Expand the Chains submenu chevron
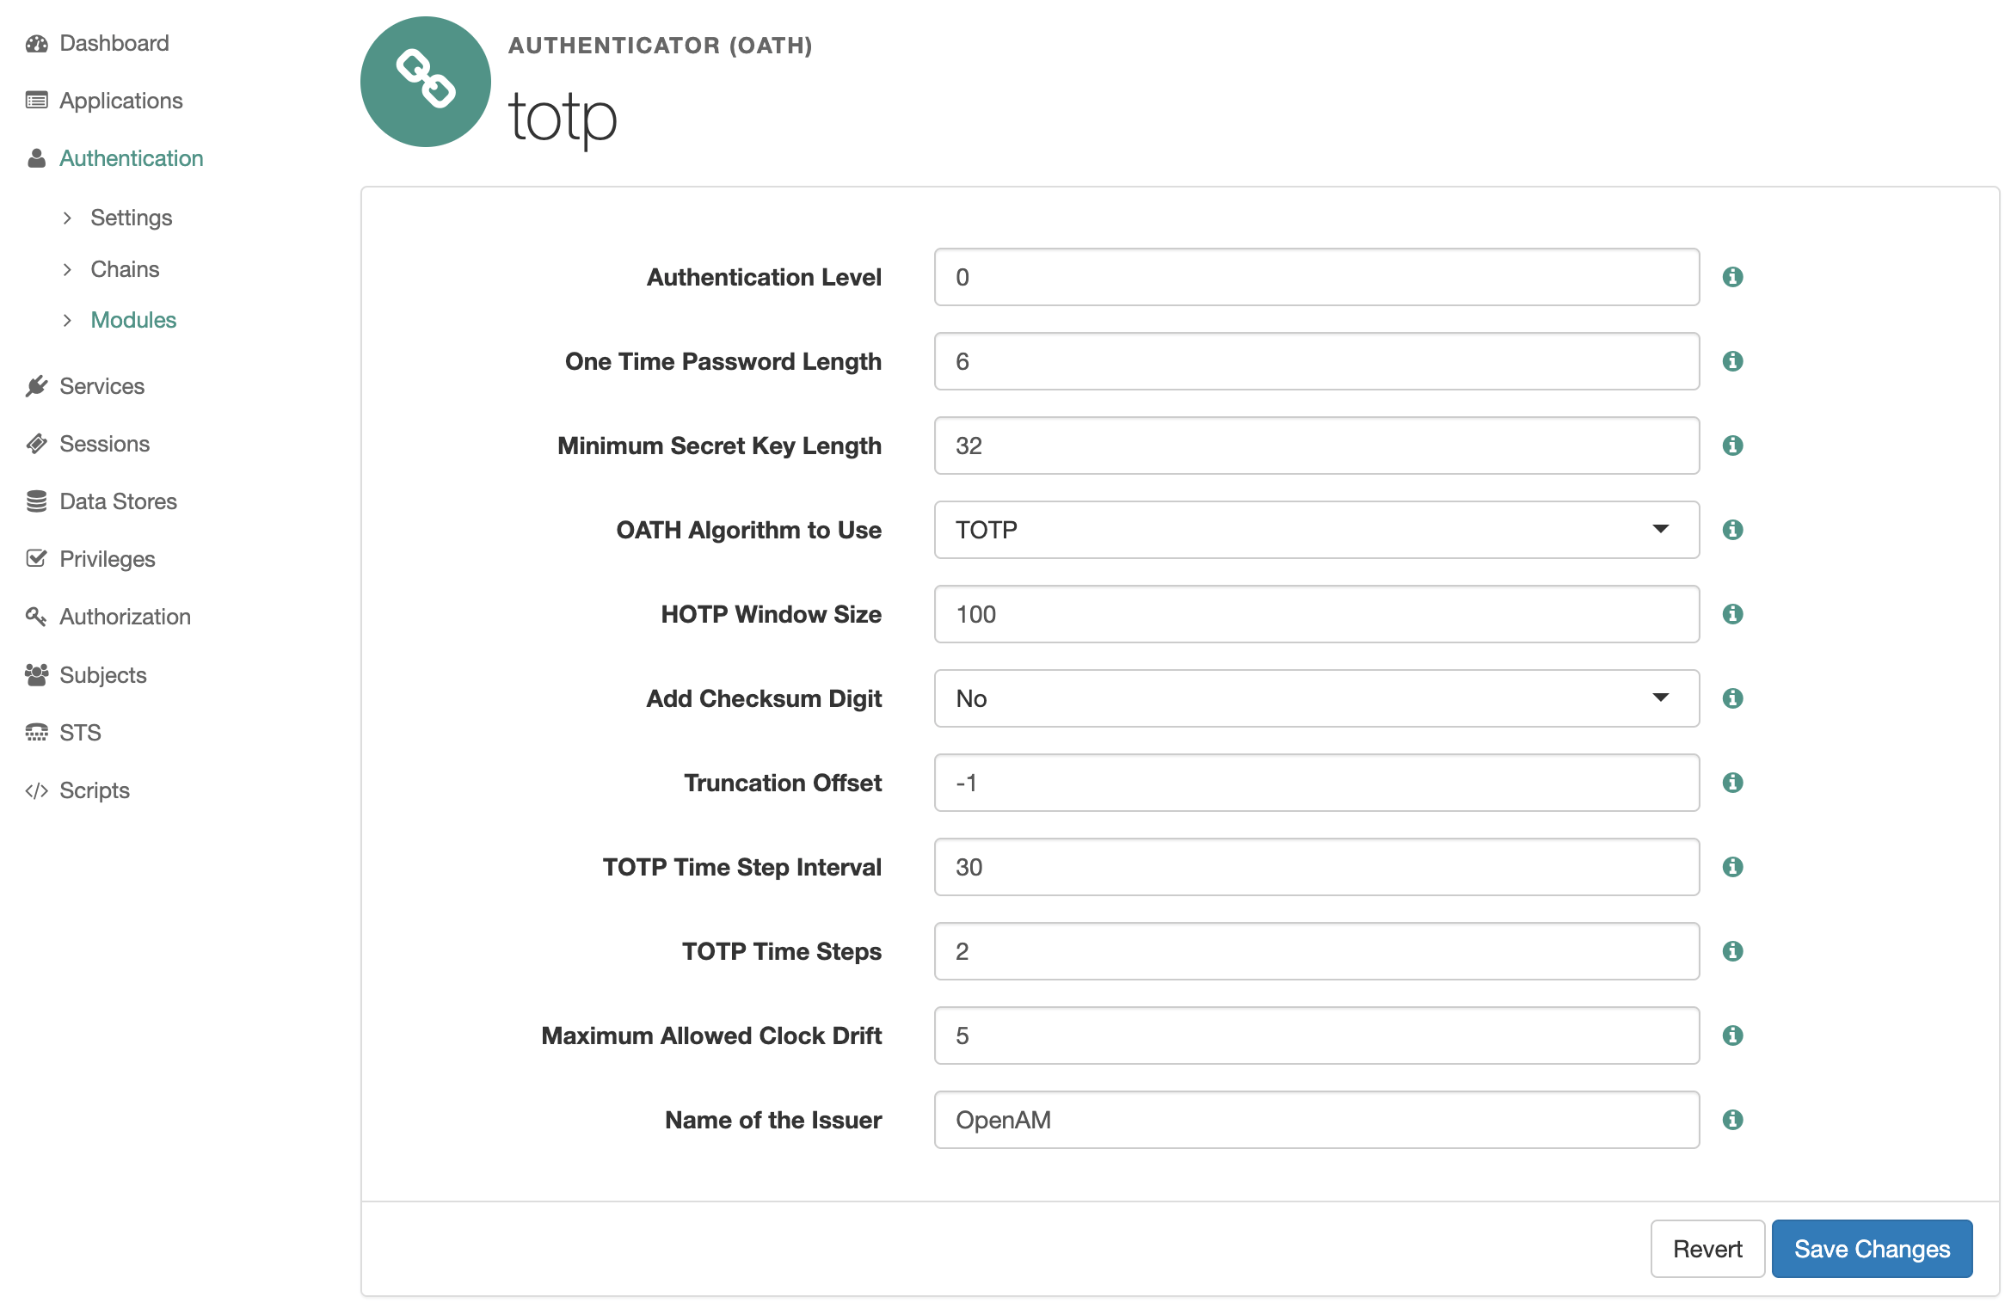The image size is (2011, 1309). (x=67, y=269)
